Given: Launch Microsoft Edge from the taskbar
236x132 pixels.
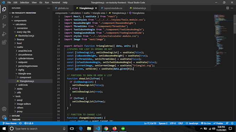Looking at the screenshot, I should click(81, 129).
